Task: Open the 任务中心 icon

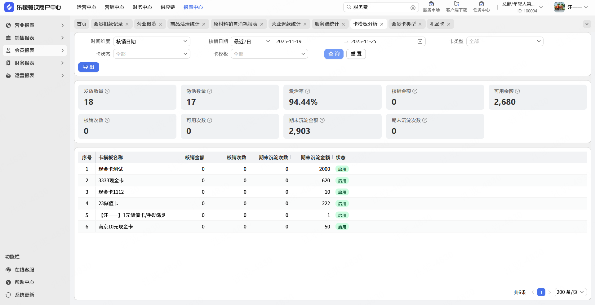Action: point(482,4)
